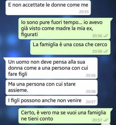Click the read receipt ticks on 'La famiglia' message
The image size is (116, 125).
click(x=105, y=51)
